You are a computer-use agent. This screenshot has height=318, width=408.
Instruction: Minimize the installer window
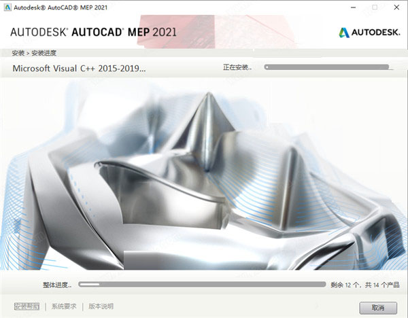click(353, 7)
